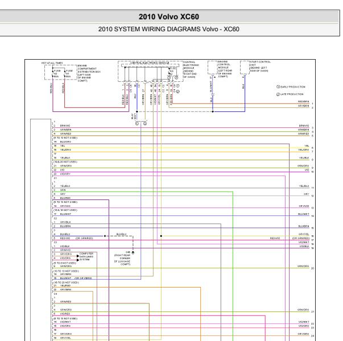Viewport: 343px width, 341px height.
Task: Click the "(14 & 16 NOT USED)" note
Action: [65, 210]
